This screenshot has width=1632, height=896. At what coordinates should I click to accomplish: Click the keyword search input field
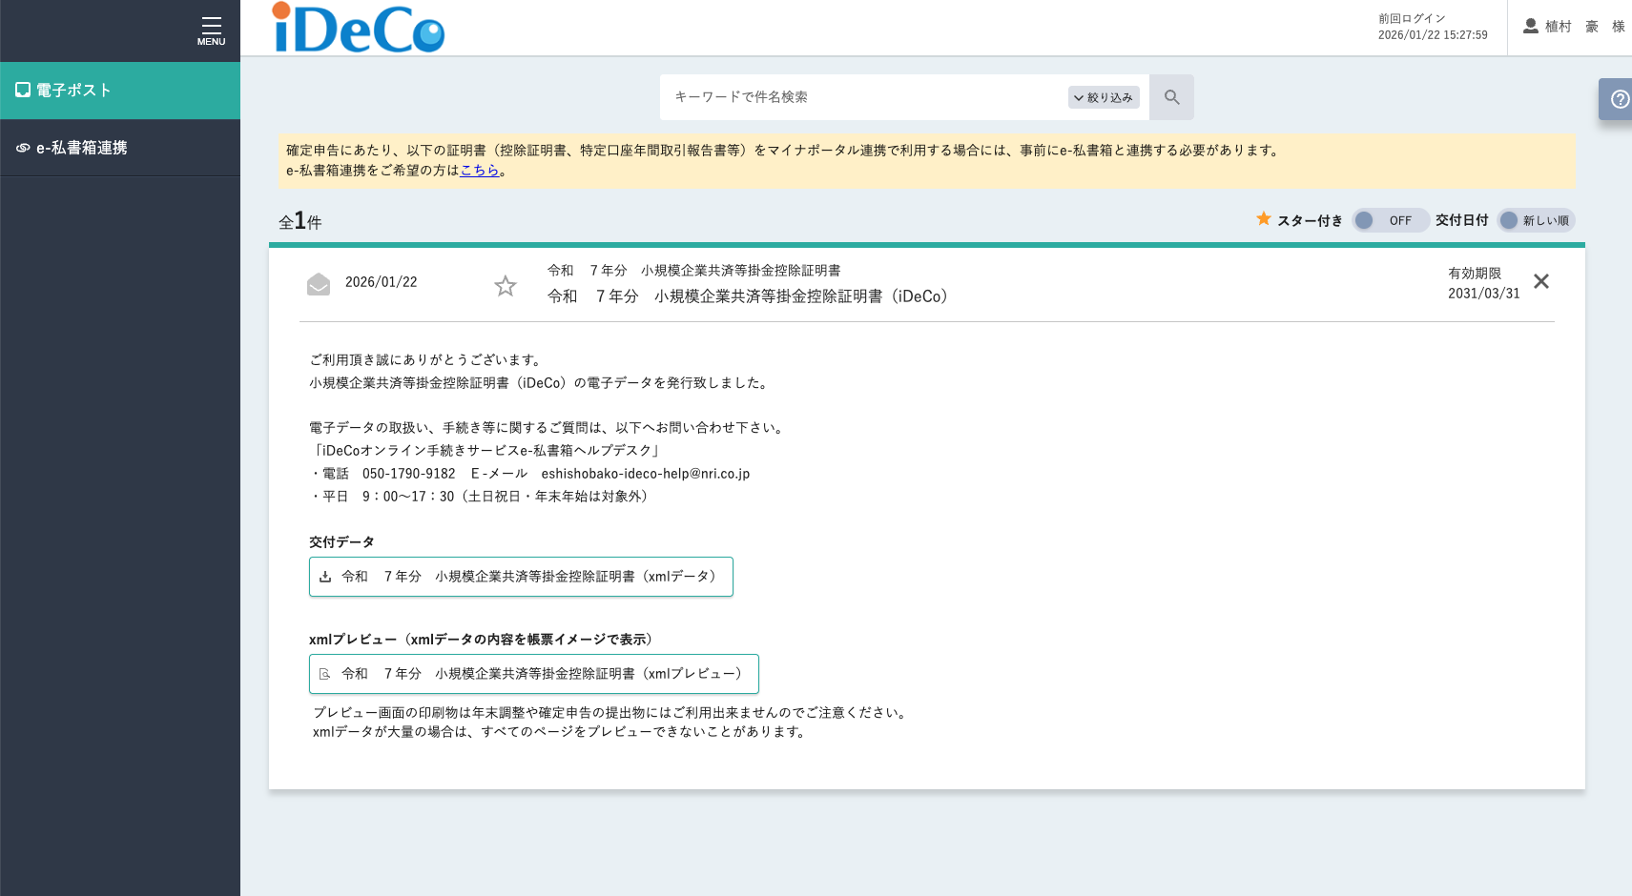point(863,97)
